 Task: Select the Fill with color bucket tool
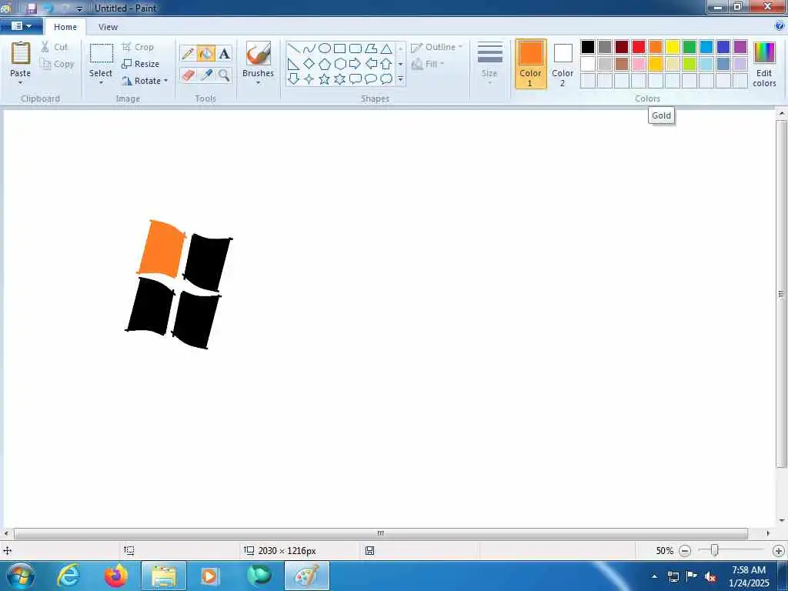pos(206,53)
